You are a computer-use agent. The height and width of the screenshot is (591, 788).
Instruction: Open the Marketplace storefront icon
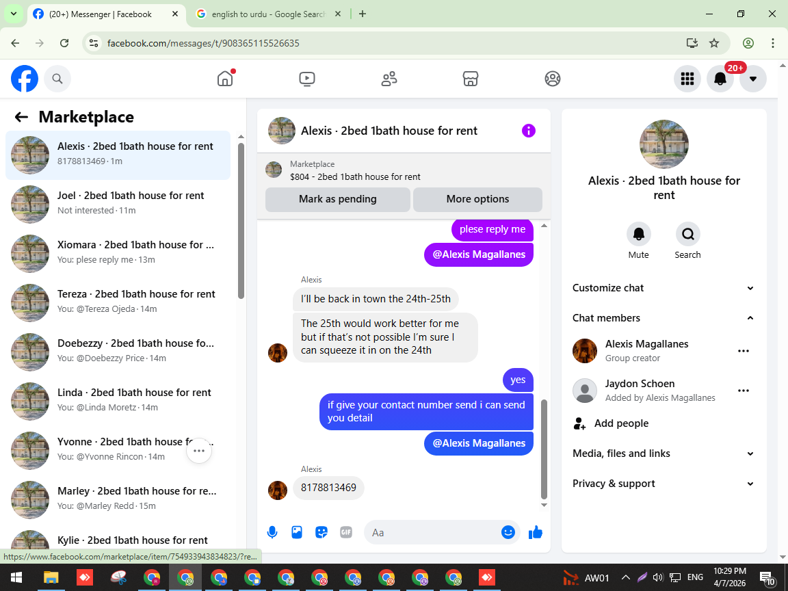point(471,79)
